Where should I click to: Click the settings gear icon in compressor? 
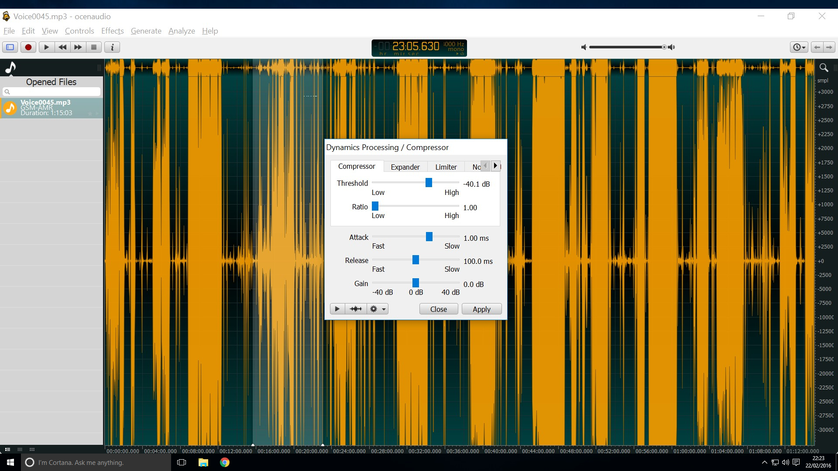tap(374, 309)
